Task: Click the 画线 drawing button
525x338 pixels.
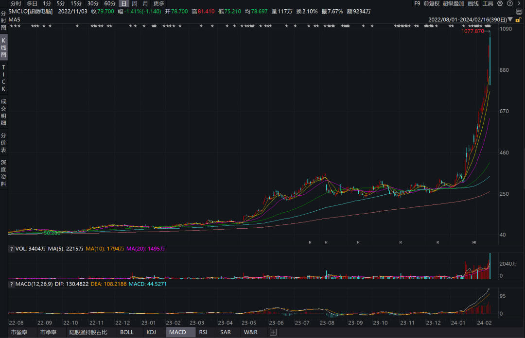Action: pos(473,3)
